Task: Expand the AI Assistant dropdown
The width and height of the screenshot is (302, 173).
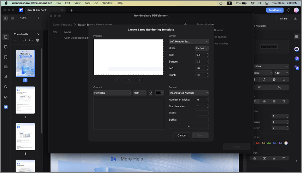Action: [262, 26]
